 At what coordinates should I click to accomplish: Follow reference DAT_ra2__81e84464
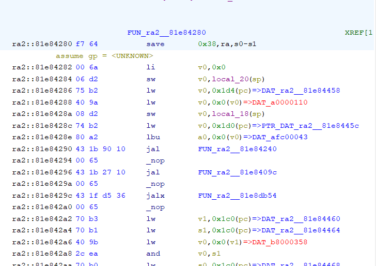[301, 230]
